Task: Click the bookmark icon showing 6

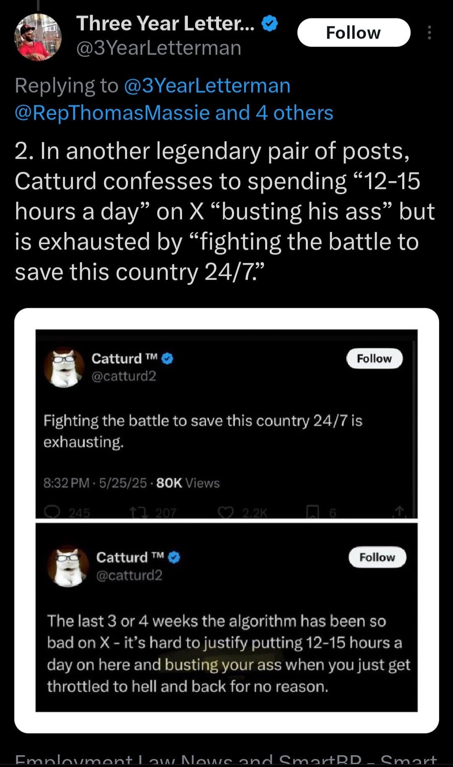Action: click(x=312, y=512)
